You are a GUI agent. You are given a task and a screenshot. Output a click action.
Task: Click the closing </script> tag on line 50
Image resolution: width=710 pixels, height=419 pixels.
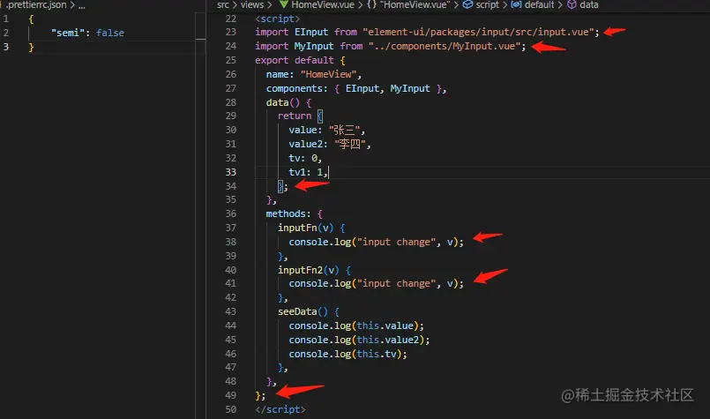click(280, 409)
